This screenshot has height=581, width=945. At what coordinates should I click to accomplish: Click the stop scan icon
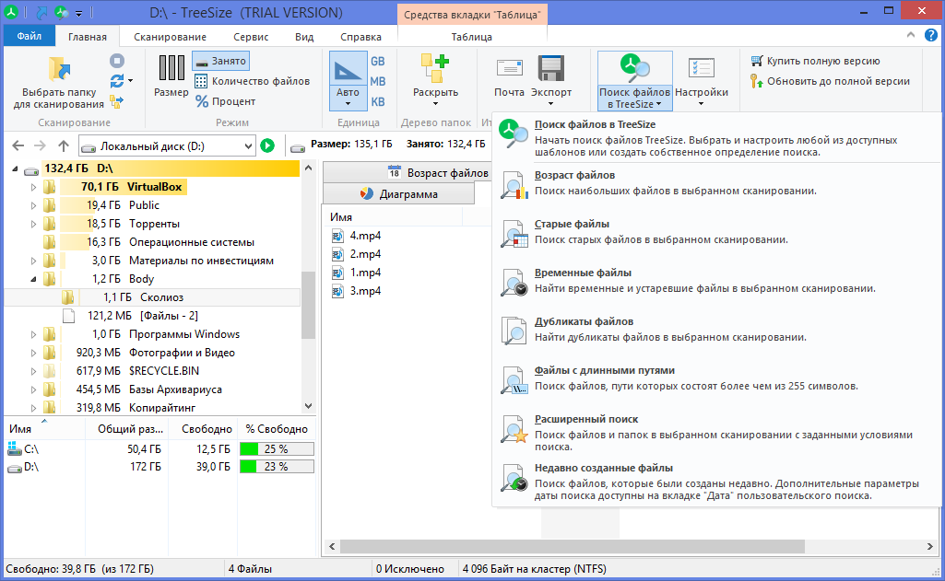(x=117, y=61)
